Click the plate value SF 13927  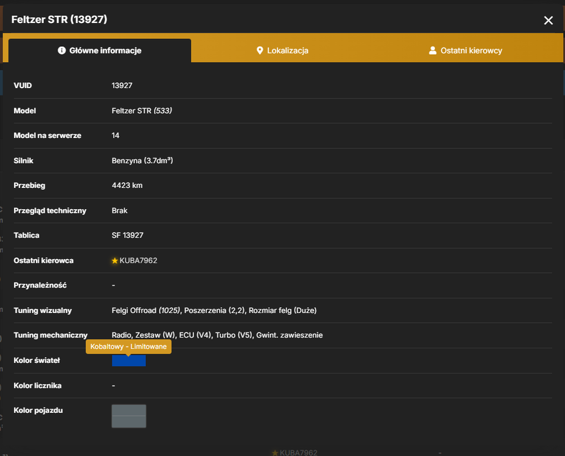[x=128, y=235]
